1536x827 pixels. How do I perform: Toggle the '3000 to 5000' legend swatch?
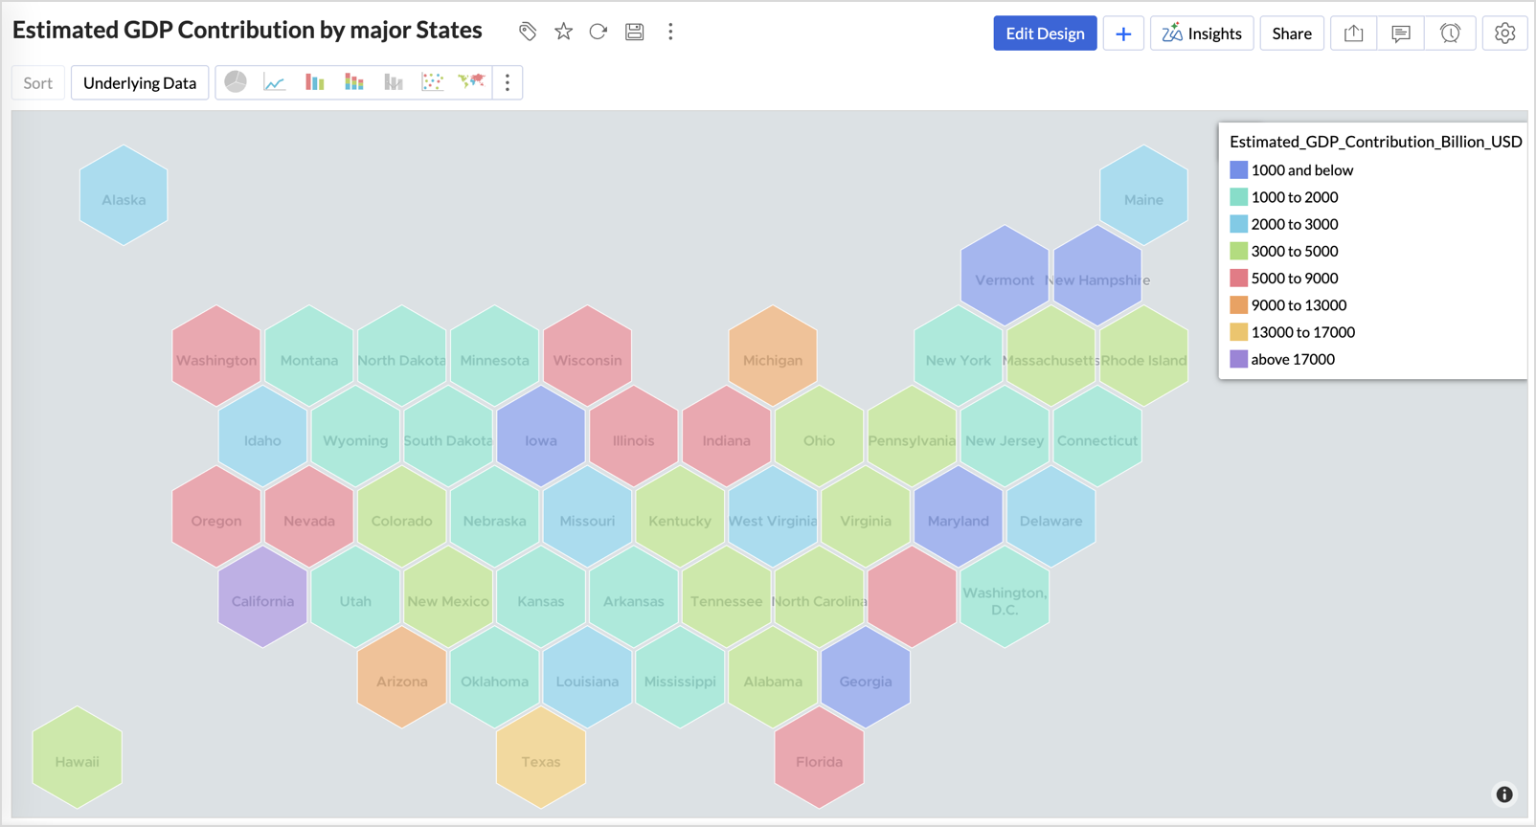(x=1238, y=251)
